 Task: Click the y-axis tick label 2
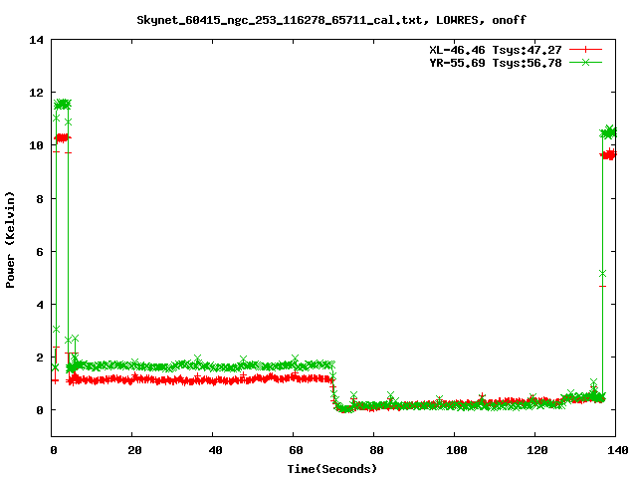(40, 358)
